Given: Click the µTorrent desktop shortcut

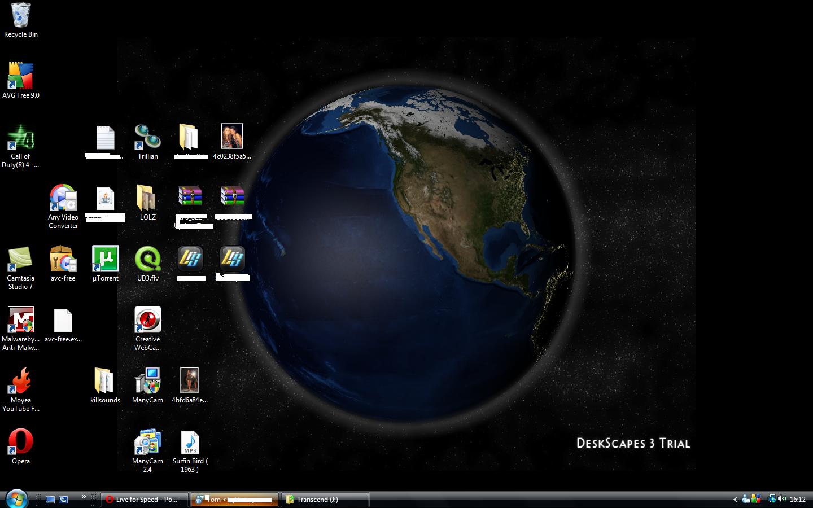Looking at the screenshot, I should 105,259.
